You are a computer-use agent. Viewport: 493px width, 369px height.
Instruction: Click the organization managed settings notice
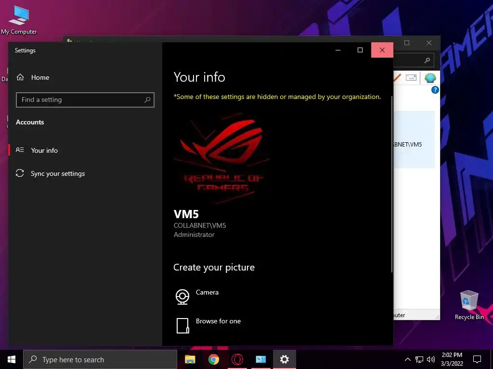click(x=277, y=97)
